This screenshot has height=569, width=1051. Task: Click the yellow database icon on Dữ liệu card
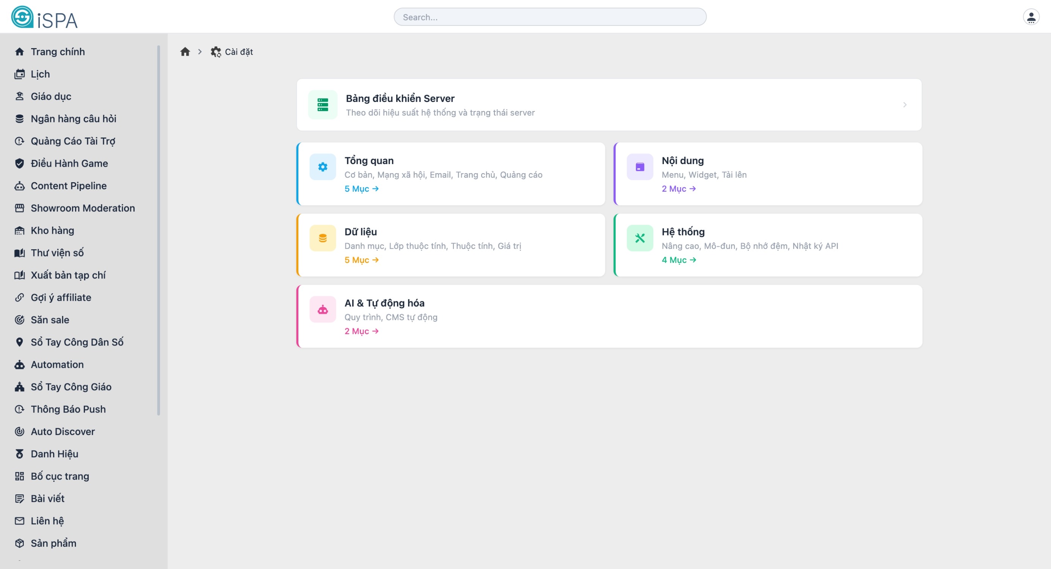323,238
